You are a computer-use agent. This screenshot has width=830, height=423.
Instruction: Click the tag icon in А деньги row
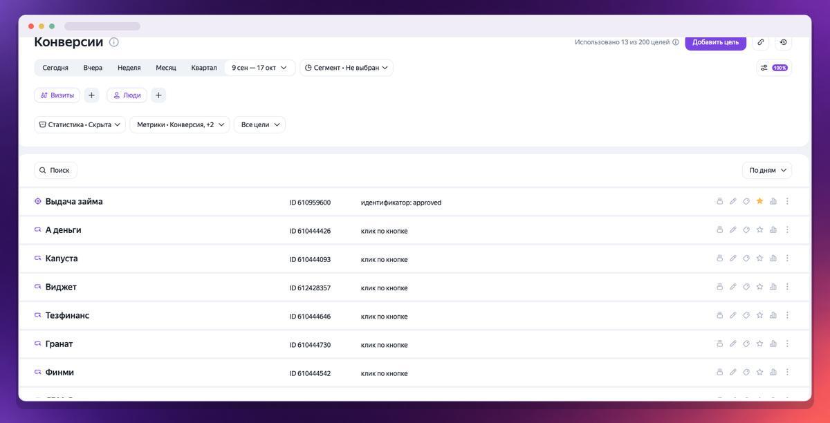click(746, 229)
